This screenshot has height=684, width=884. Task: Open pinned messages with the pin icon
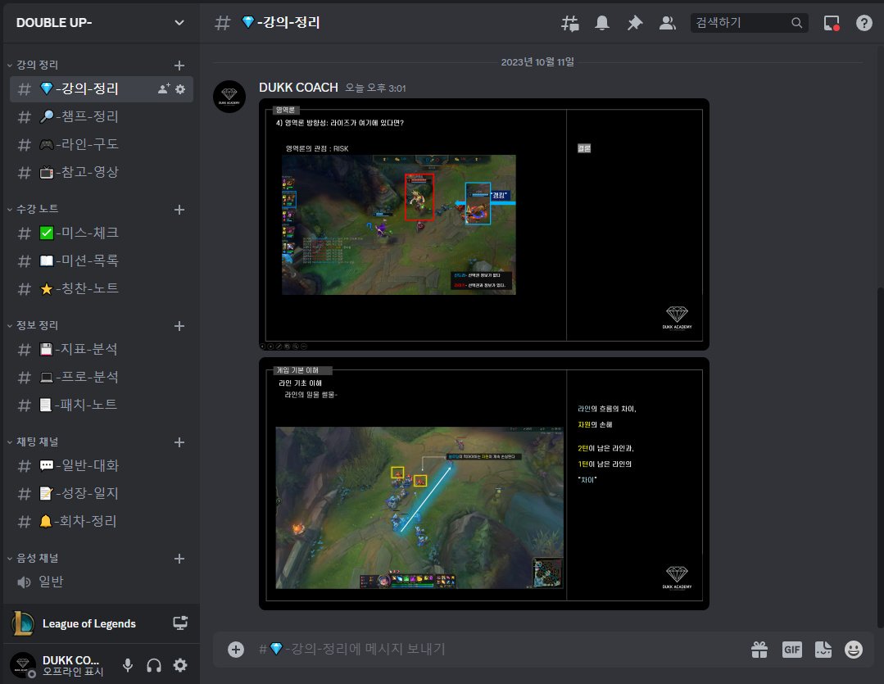pyautogui.click(x=635, y=23)
